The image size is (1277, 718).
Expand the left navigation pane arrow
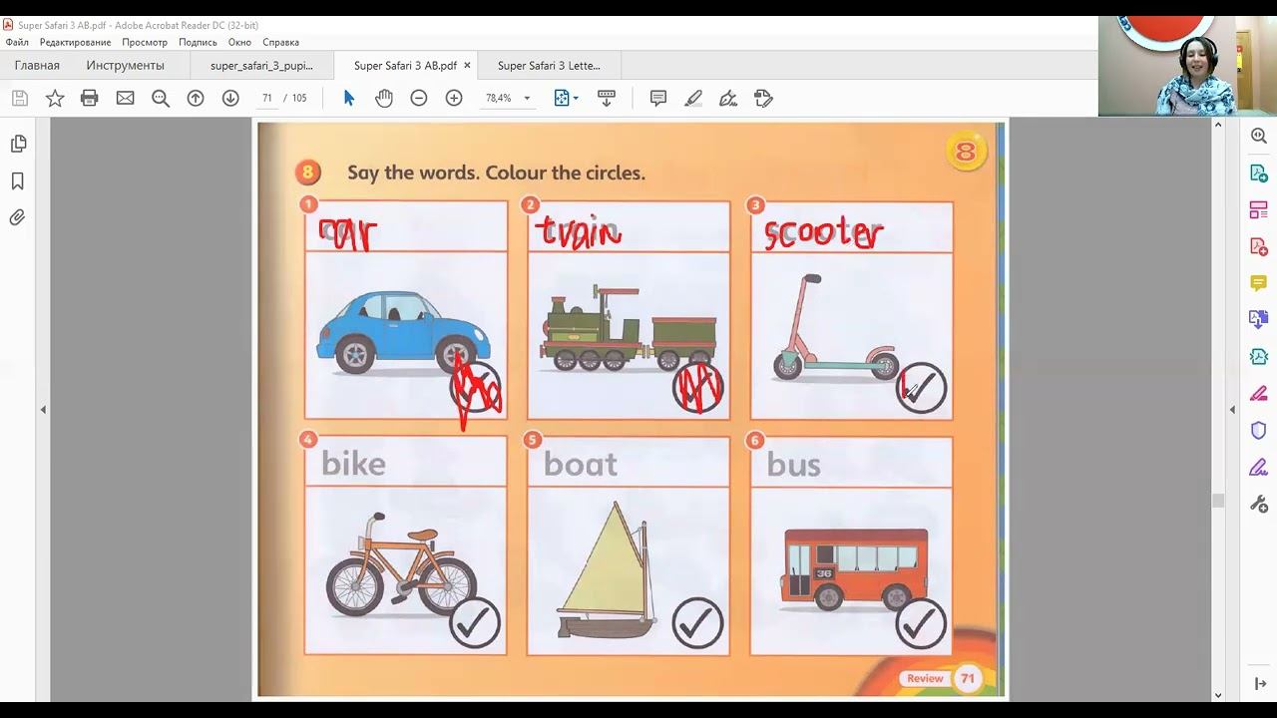[x=43, y=410]
